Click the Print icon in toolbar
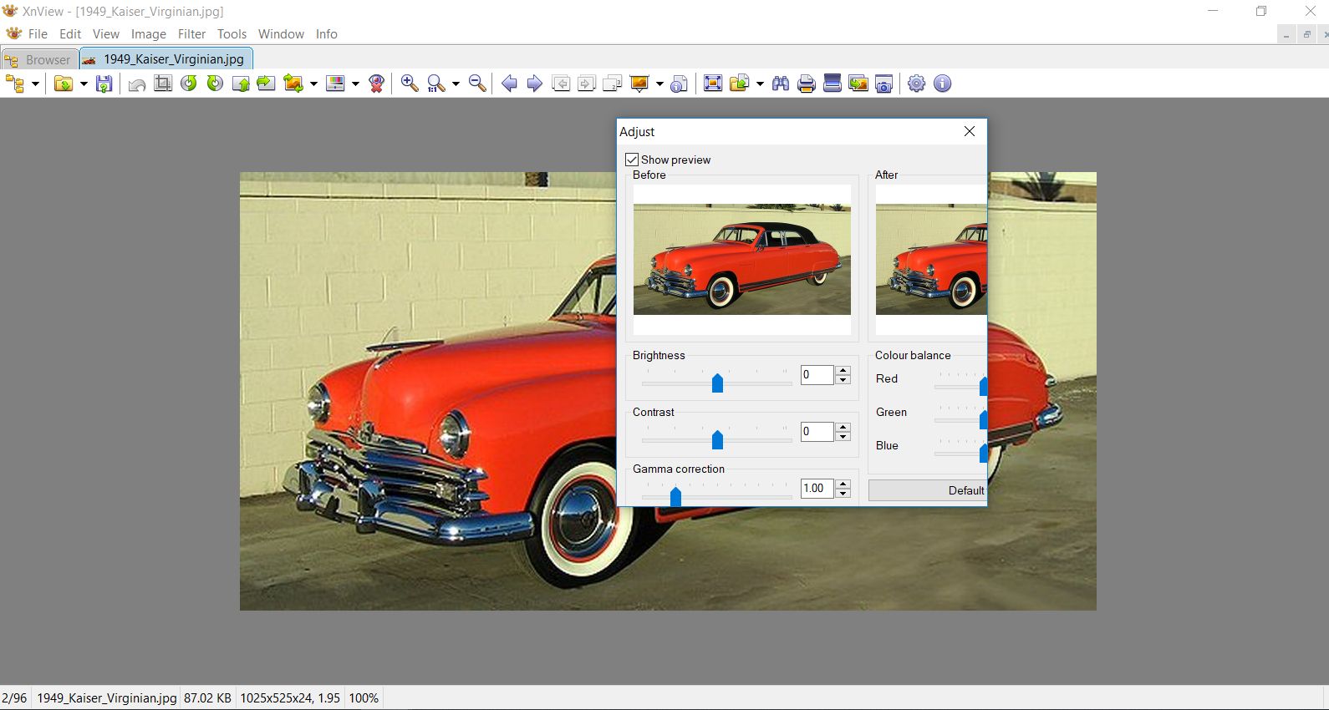 point(806,84)
